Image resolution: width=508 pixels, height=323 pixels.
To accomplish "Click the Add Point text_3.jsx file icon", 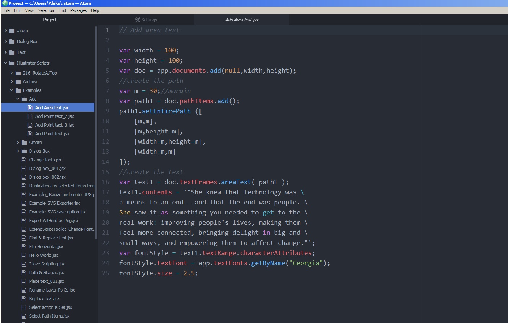I will [30, 125].
